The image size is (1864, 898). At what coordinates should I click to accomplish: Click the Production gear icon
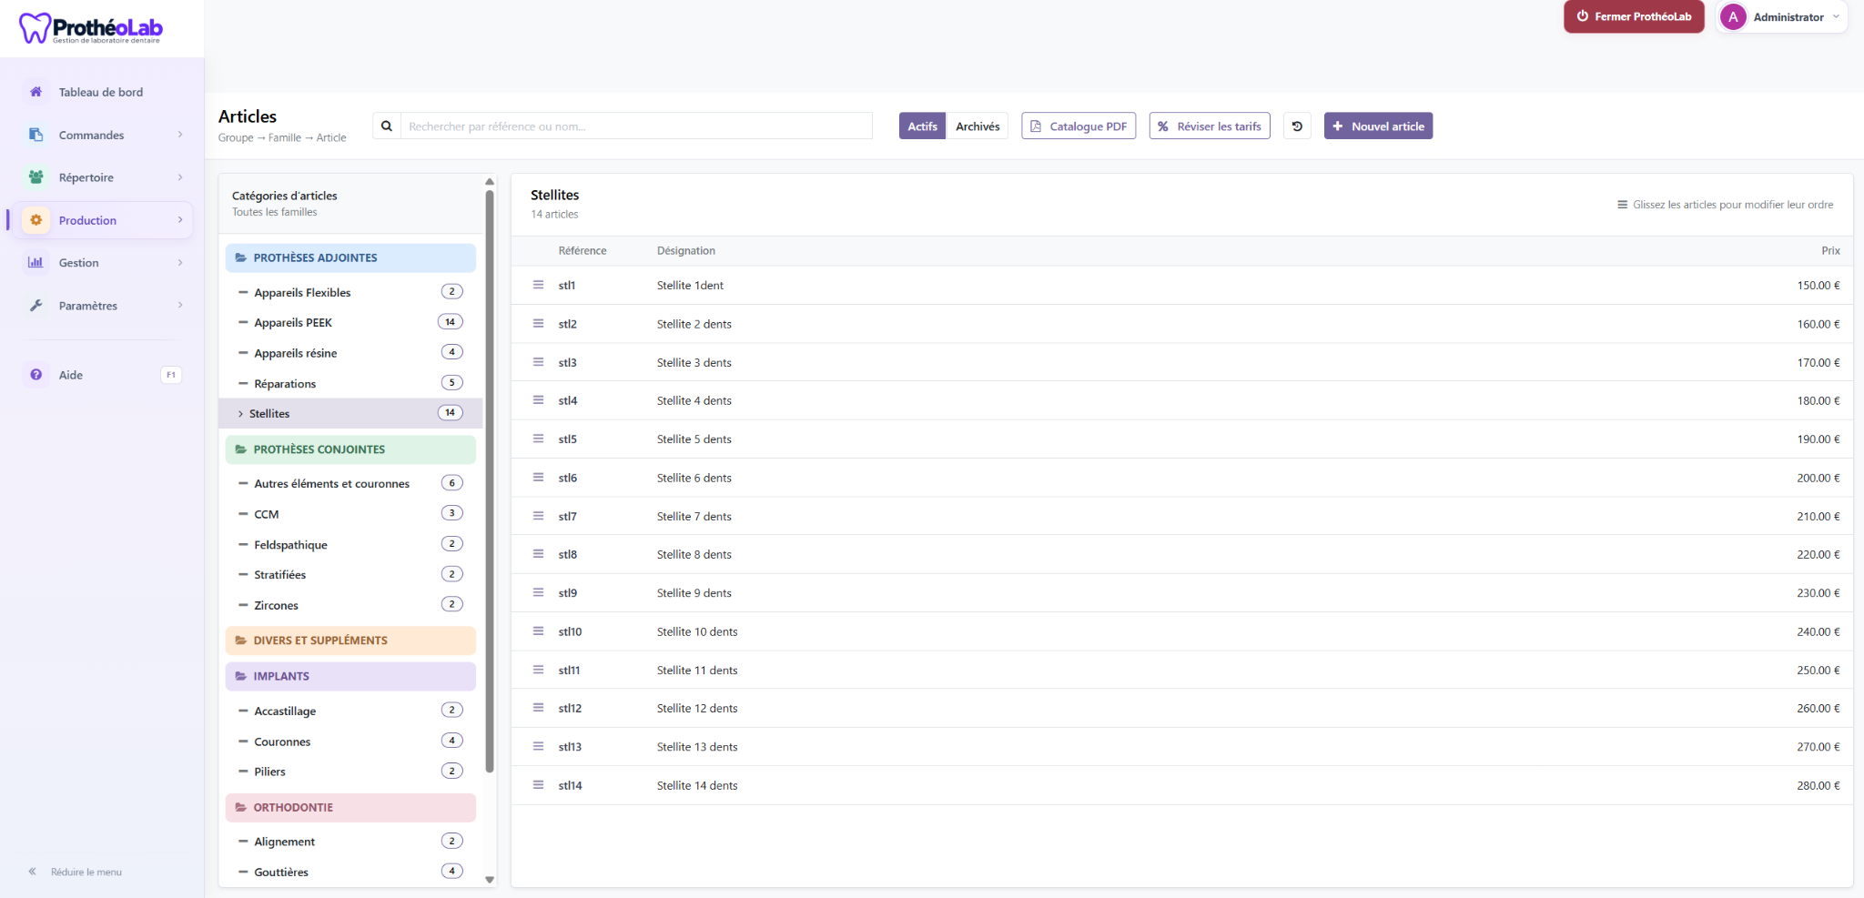pyautogui.click(x=35, y=220)
